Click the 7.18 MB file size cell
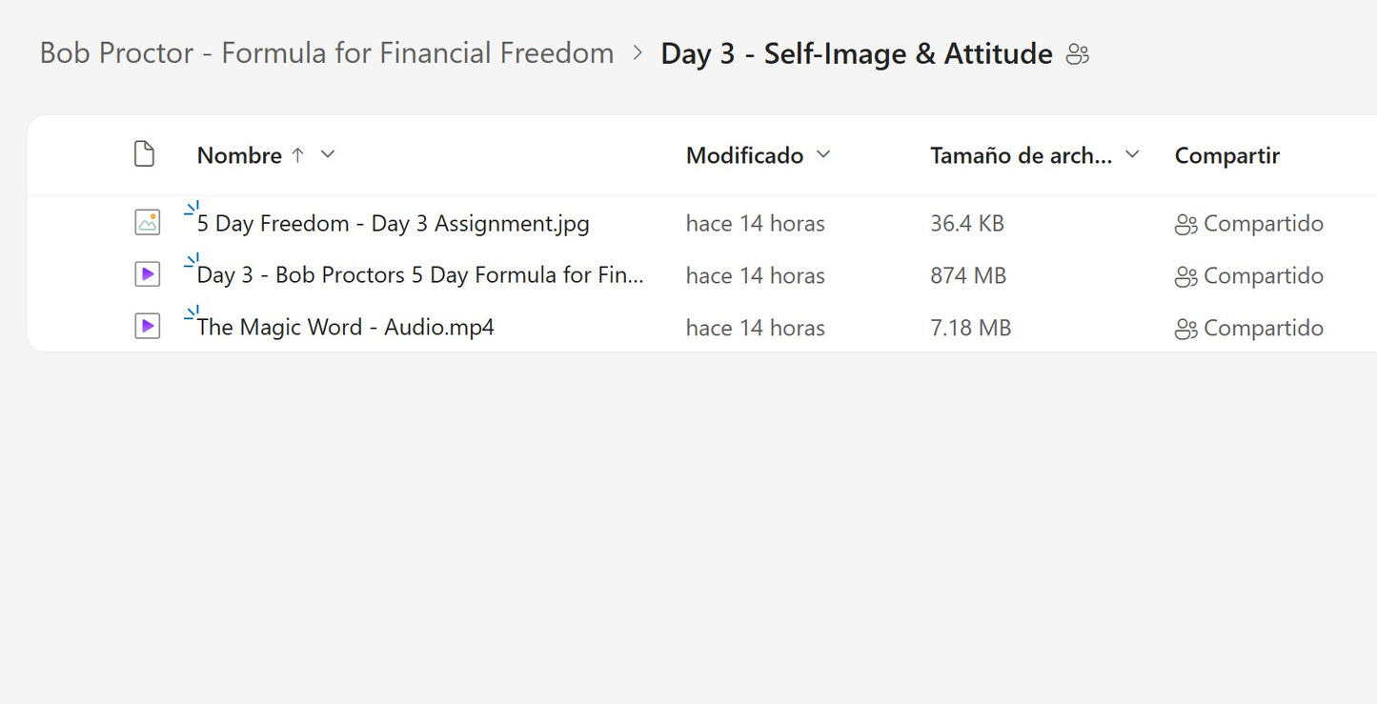The height and width of the screenshot is (704, 1377). tap(970, 328)
